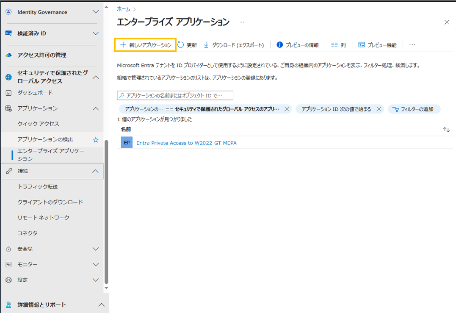
Task: Click the refresh circular arrow icon
Action: coord(181,45)
